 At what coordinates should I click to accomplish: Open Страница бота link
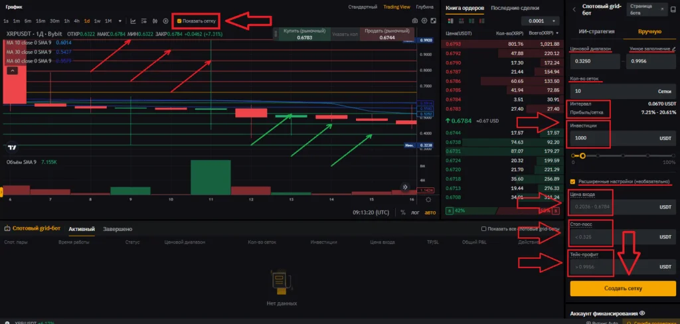click(647, 9)
